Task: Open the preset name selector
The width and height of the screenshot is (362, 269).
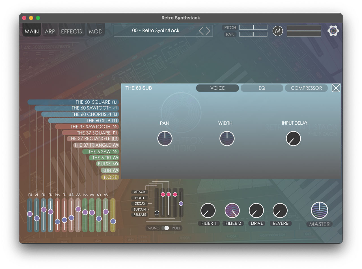Action: click(156, 31)
